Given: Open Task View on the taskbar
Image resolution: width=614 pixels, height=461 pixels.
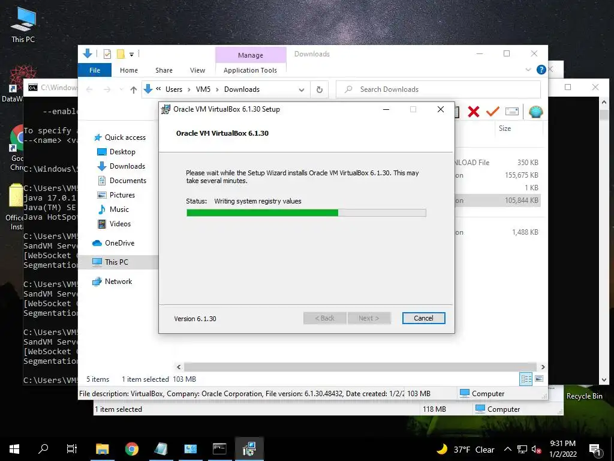Looking at the screenshot, I should click(x=72, y=449).
